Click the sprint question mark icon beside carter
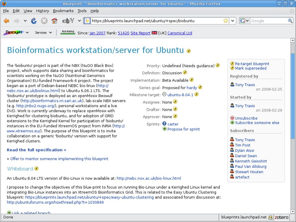The image size is (296, 222). [x=164, y=123]
